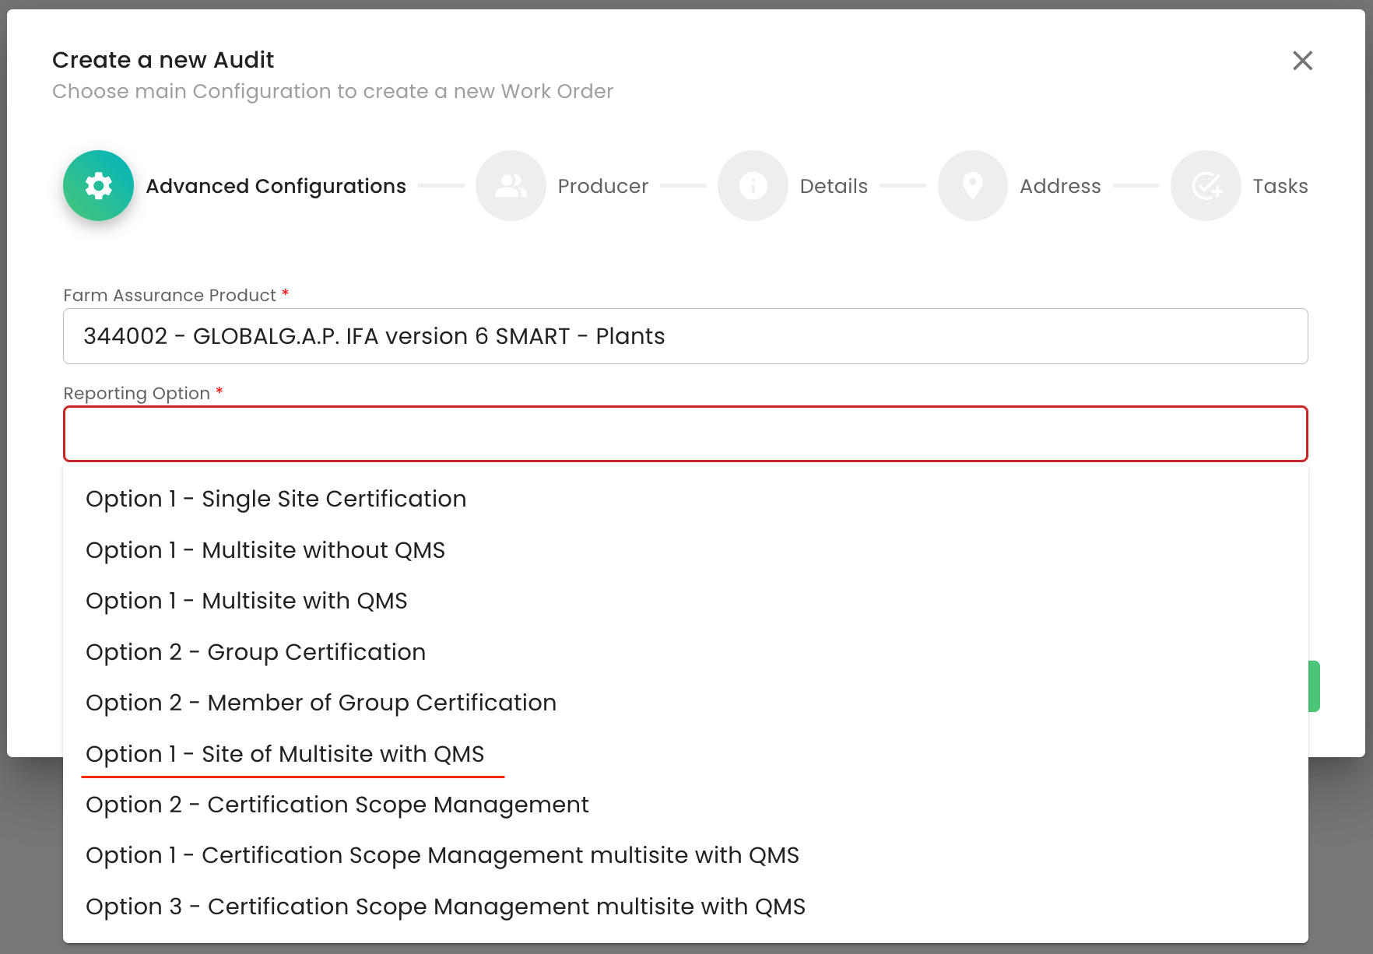This screenshot has width=1373, height=954.
Task: Jump to the Address step label
Action: coord(1060,187)
